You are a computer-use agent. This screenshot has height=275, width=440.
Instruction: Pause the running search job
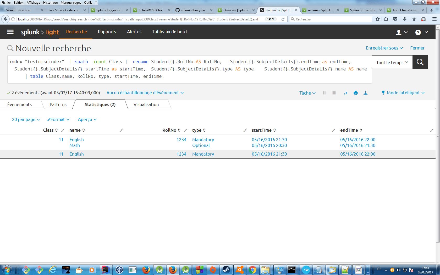(x=324, y=93)
